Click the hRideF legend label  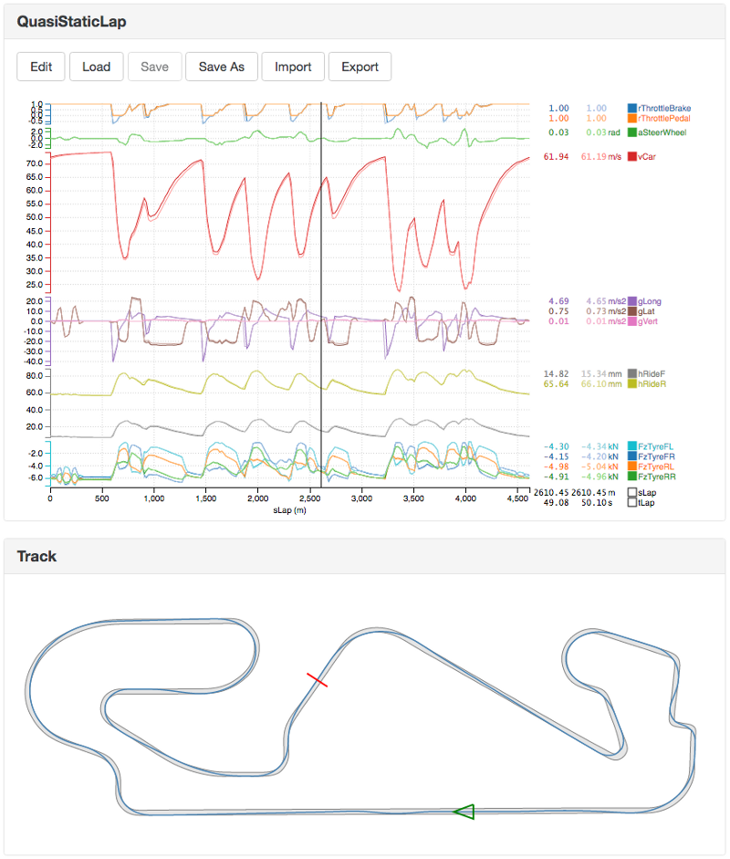652,373
